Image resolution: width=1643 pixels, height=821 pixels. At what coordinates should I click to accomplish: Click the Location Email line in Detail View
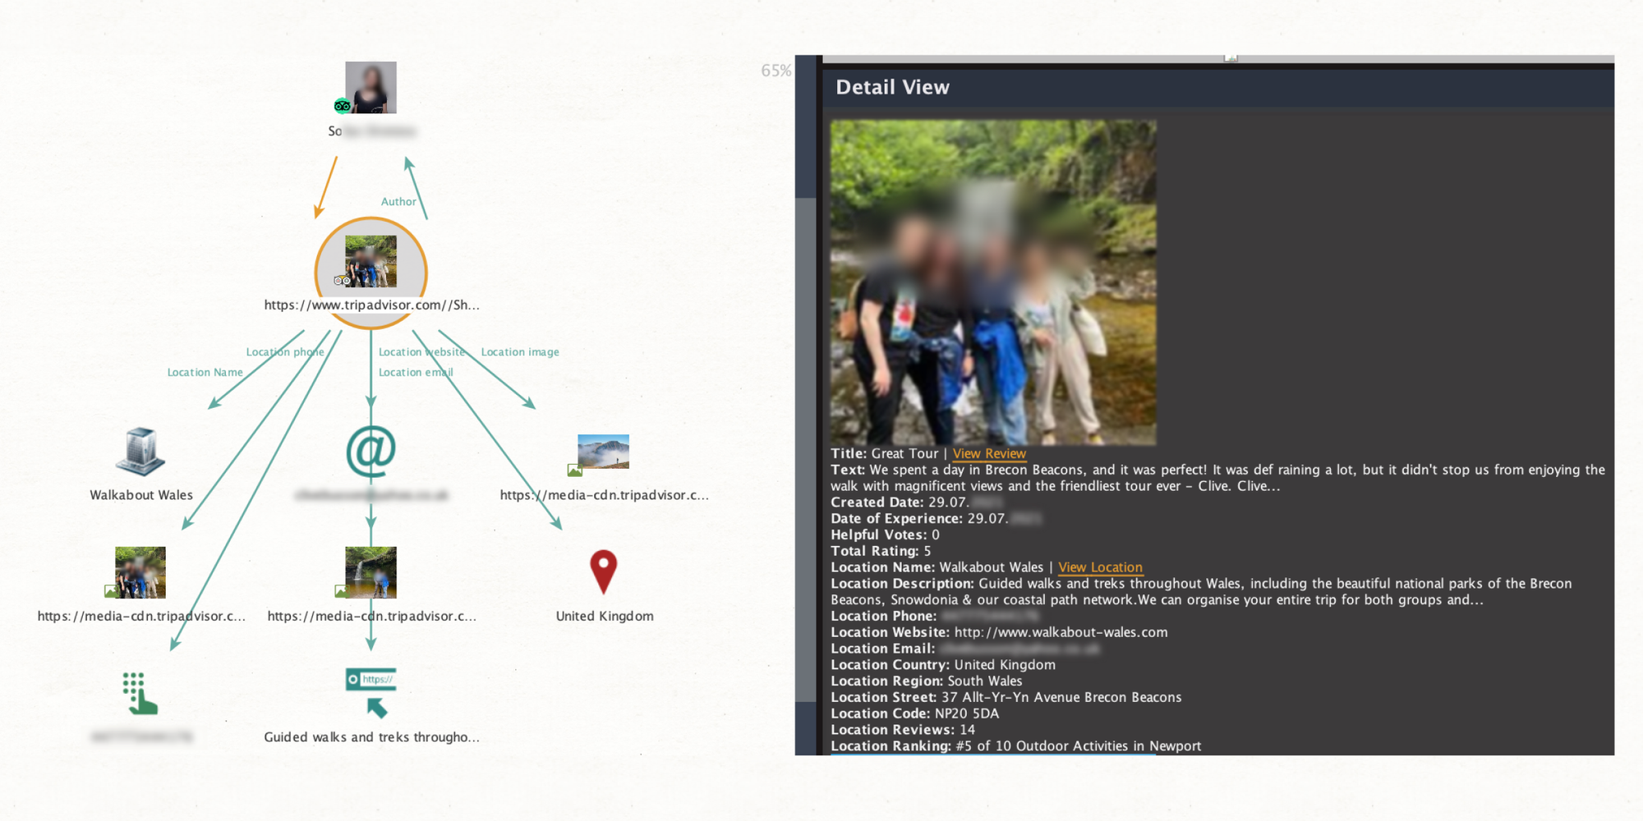(x=965, y=649)
